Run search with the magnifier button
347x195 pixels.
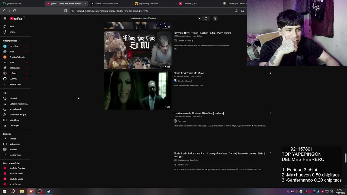206,18
